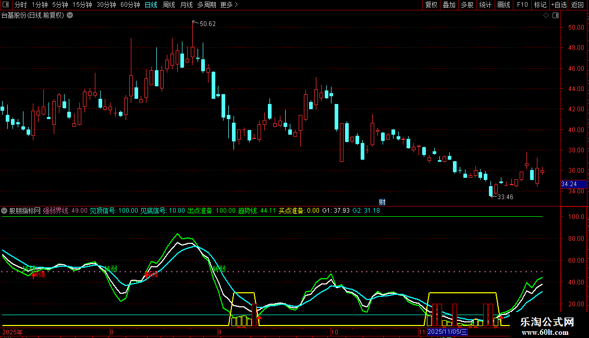Click the 财 financial marker icon
The width and height of the screenshot is (589, 338).
[x=382, y=202]
